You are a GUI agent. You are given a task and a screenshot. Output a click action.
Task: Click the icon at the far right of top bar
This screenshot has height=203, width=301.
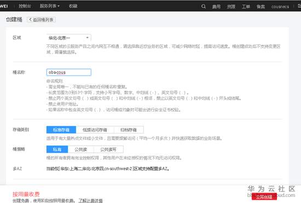click(x=299, y=6)
